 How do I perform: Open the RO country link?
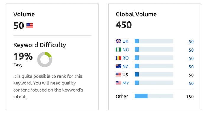pyautogui.click(x=126, y=58)
